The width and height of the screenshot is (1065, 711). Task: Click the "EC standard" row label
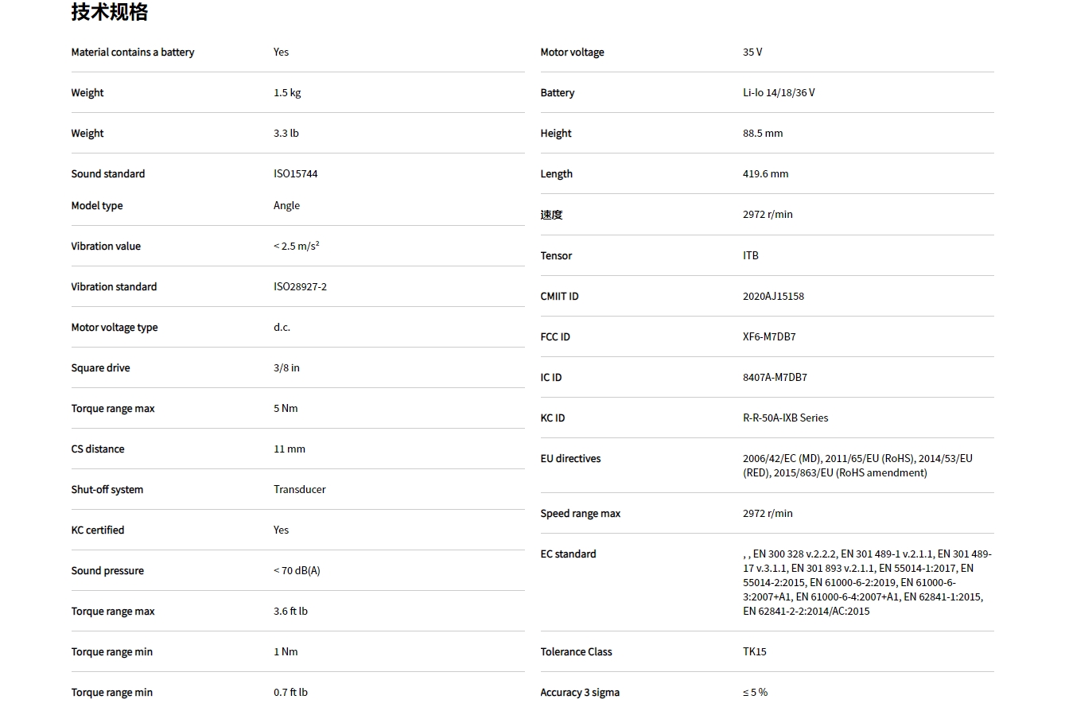568,554
